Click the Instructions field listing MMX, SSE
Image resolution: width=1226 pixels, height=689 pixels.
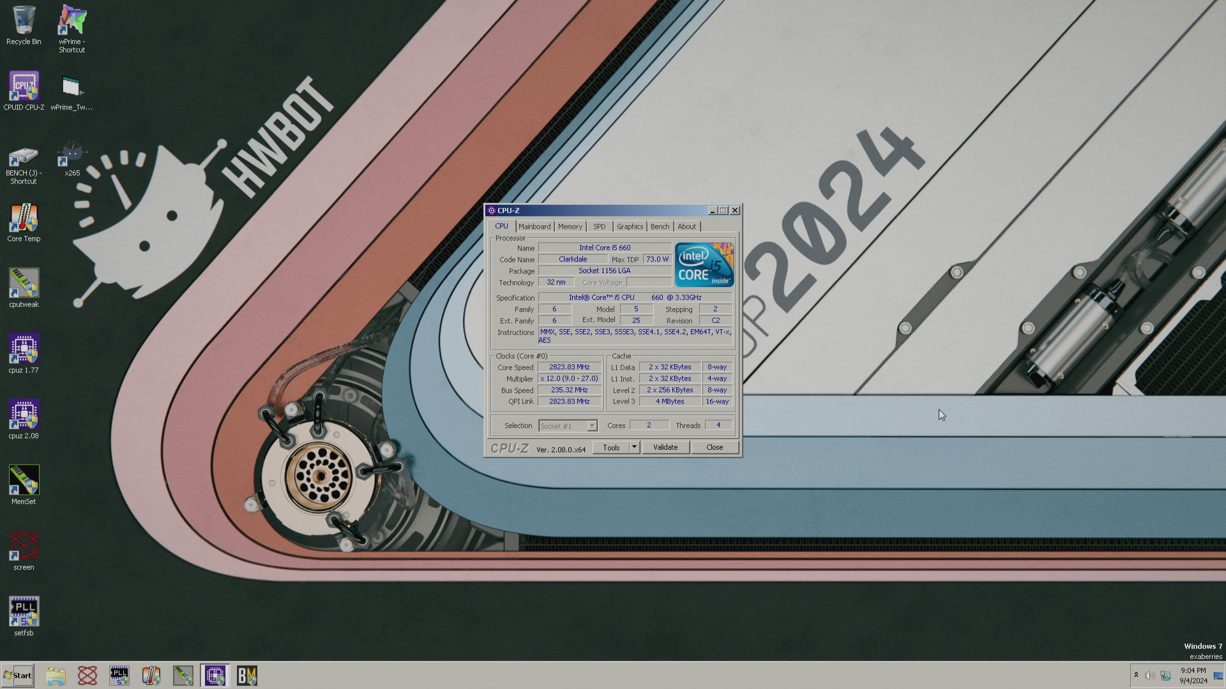[x=635, y=336]
